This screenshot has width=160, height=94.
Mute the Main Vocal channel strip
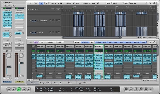tap(8, 76)
